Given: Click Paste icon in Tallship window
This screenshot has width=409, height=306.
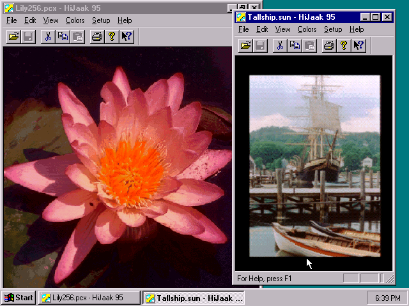Looking at the screenshot, I should coord(309,45).
